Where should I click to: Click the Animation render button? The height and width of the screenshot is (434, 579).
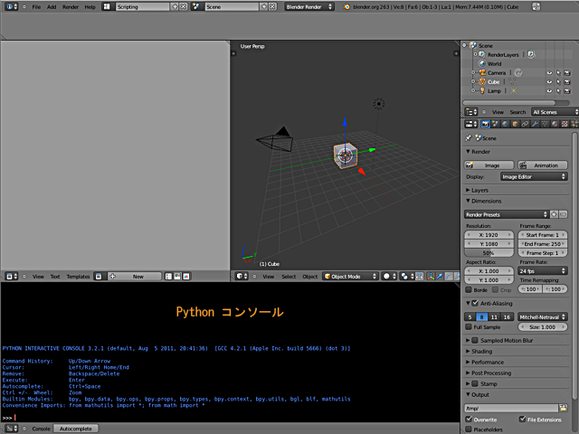[x=544, y=165]
